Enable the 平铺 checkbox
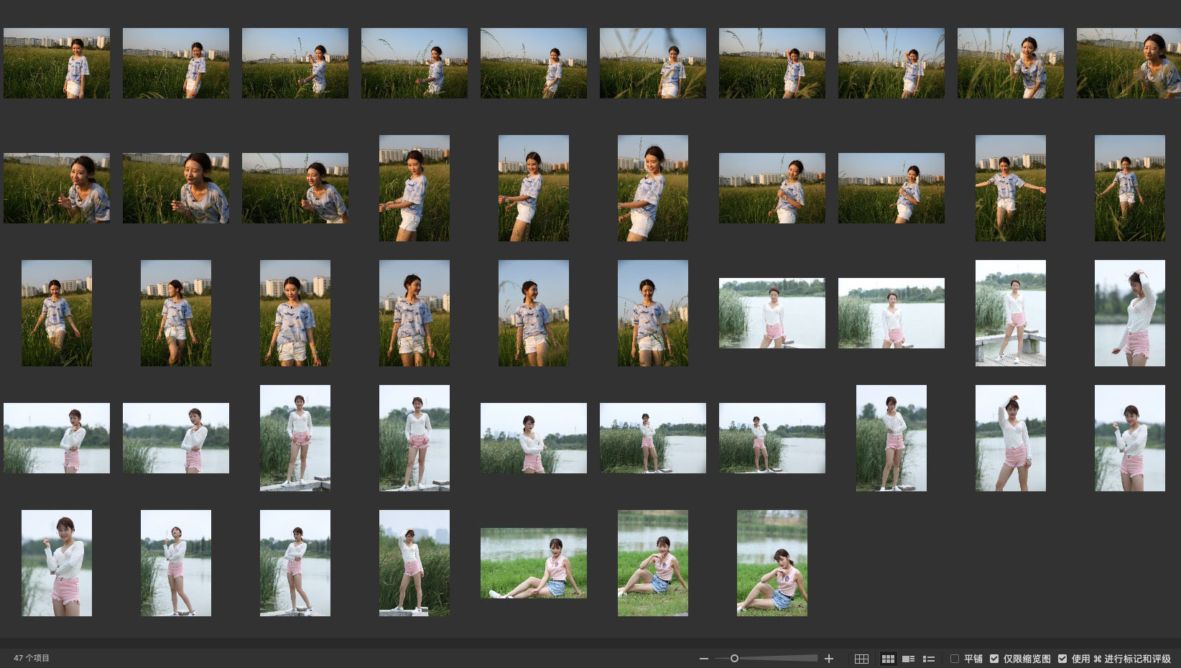 [x=955, y=659]
